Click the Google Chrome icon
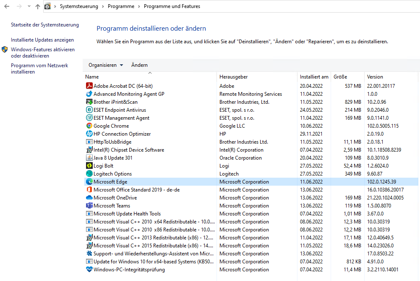The width and height of the screenshot is (420, 281). (x=89, y=126)
